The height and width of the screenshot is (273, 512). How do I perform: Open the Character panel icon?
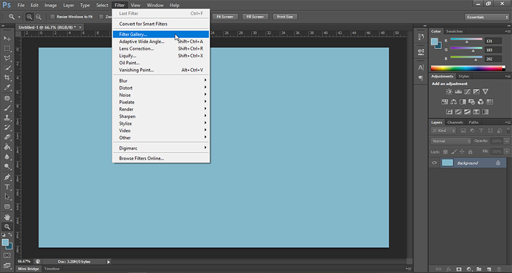pos(421,67)
